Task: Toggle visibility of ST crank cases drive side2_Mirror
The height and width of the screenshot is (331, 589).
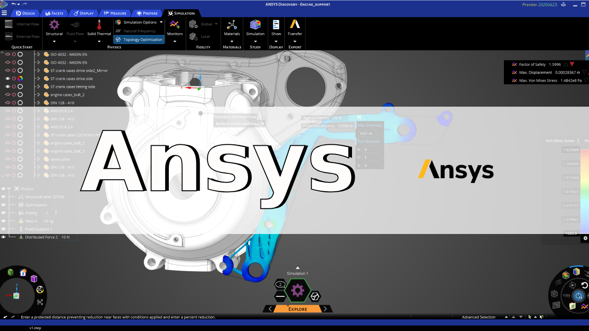Action: point(7,70)
